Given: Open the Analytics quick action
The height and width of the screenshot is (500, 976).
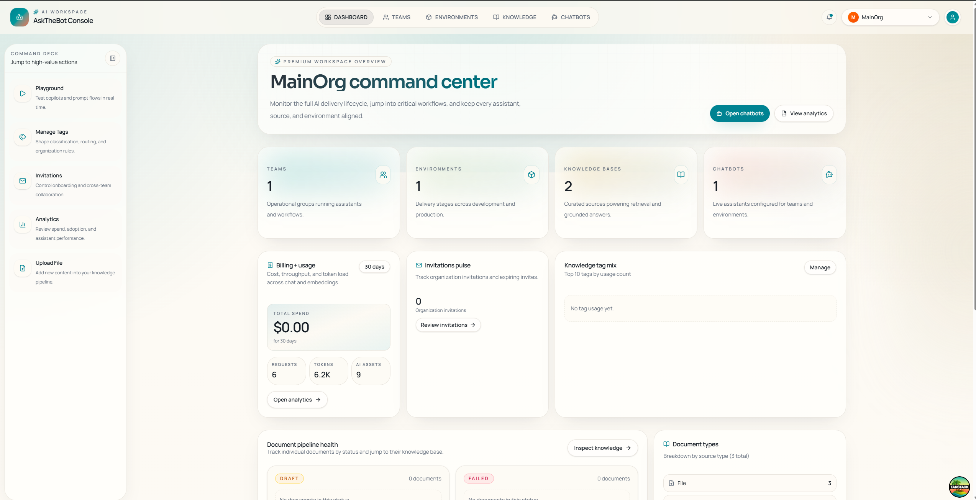Looking at the screenshot, I should tap(66, 228).
